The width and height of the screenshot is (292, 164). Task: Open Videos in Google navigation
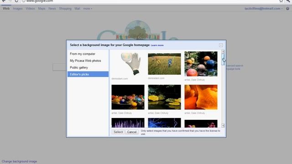click(30, 9)
